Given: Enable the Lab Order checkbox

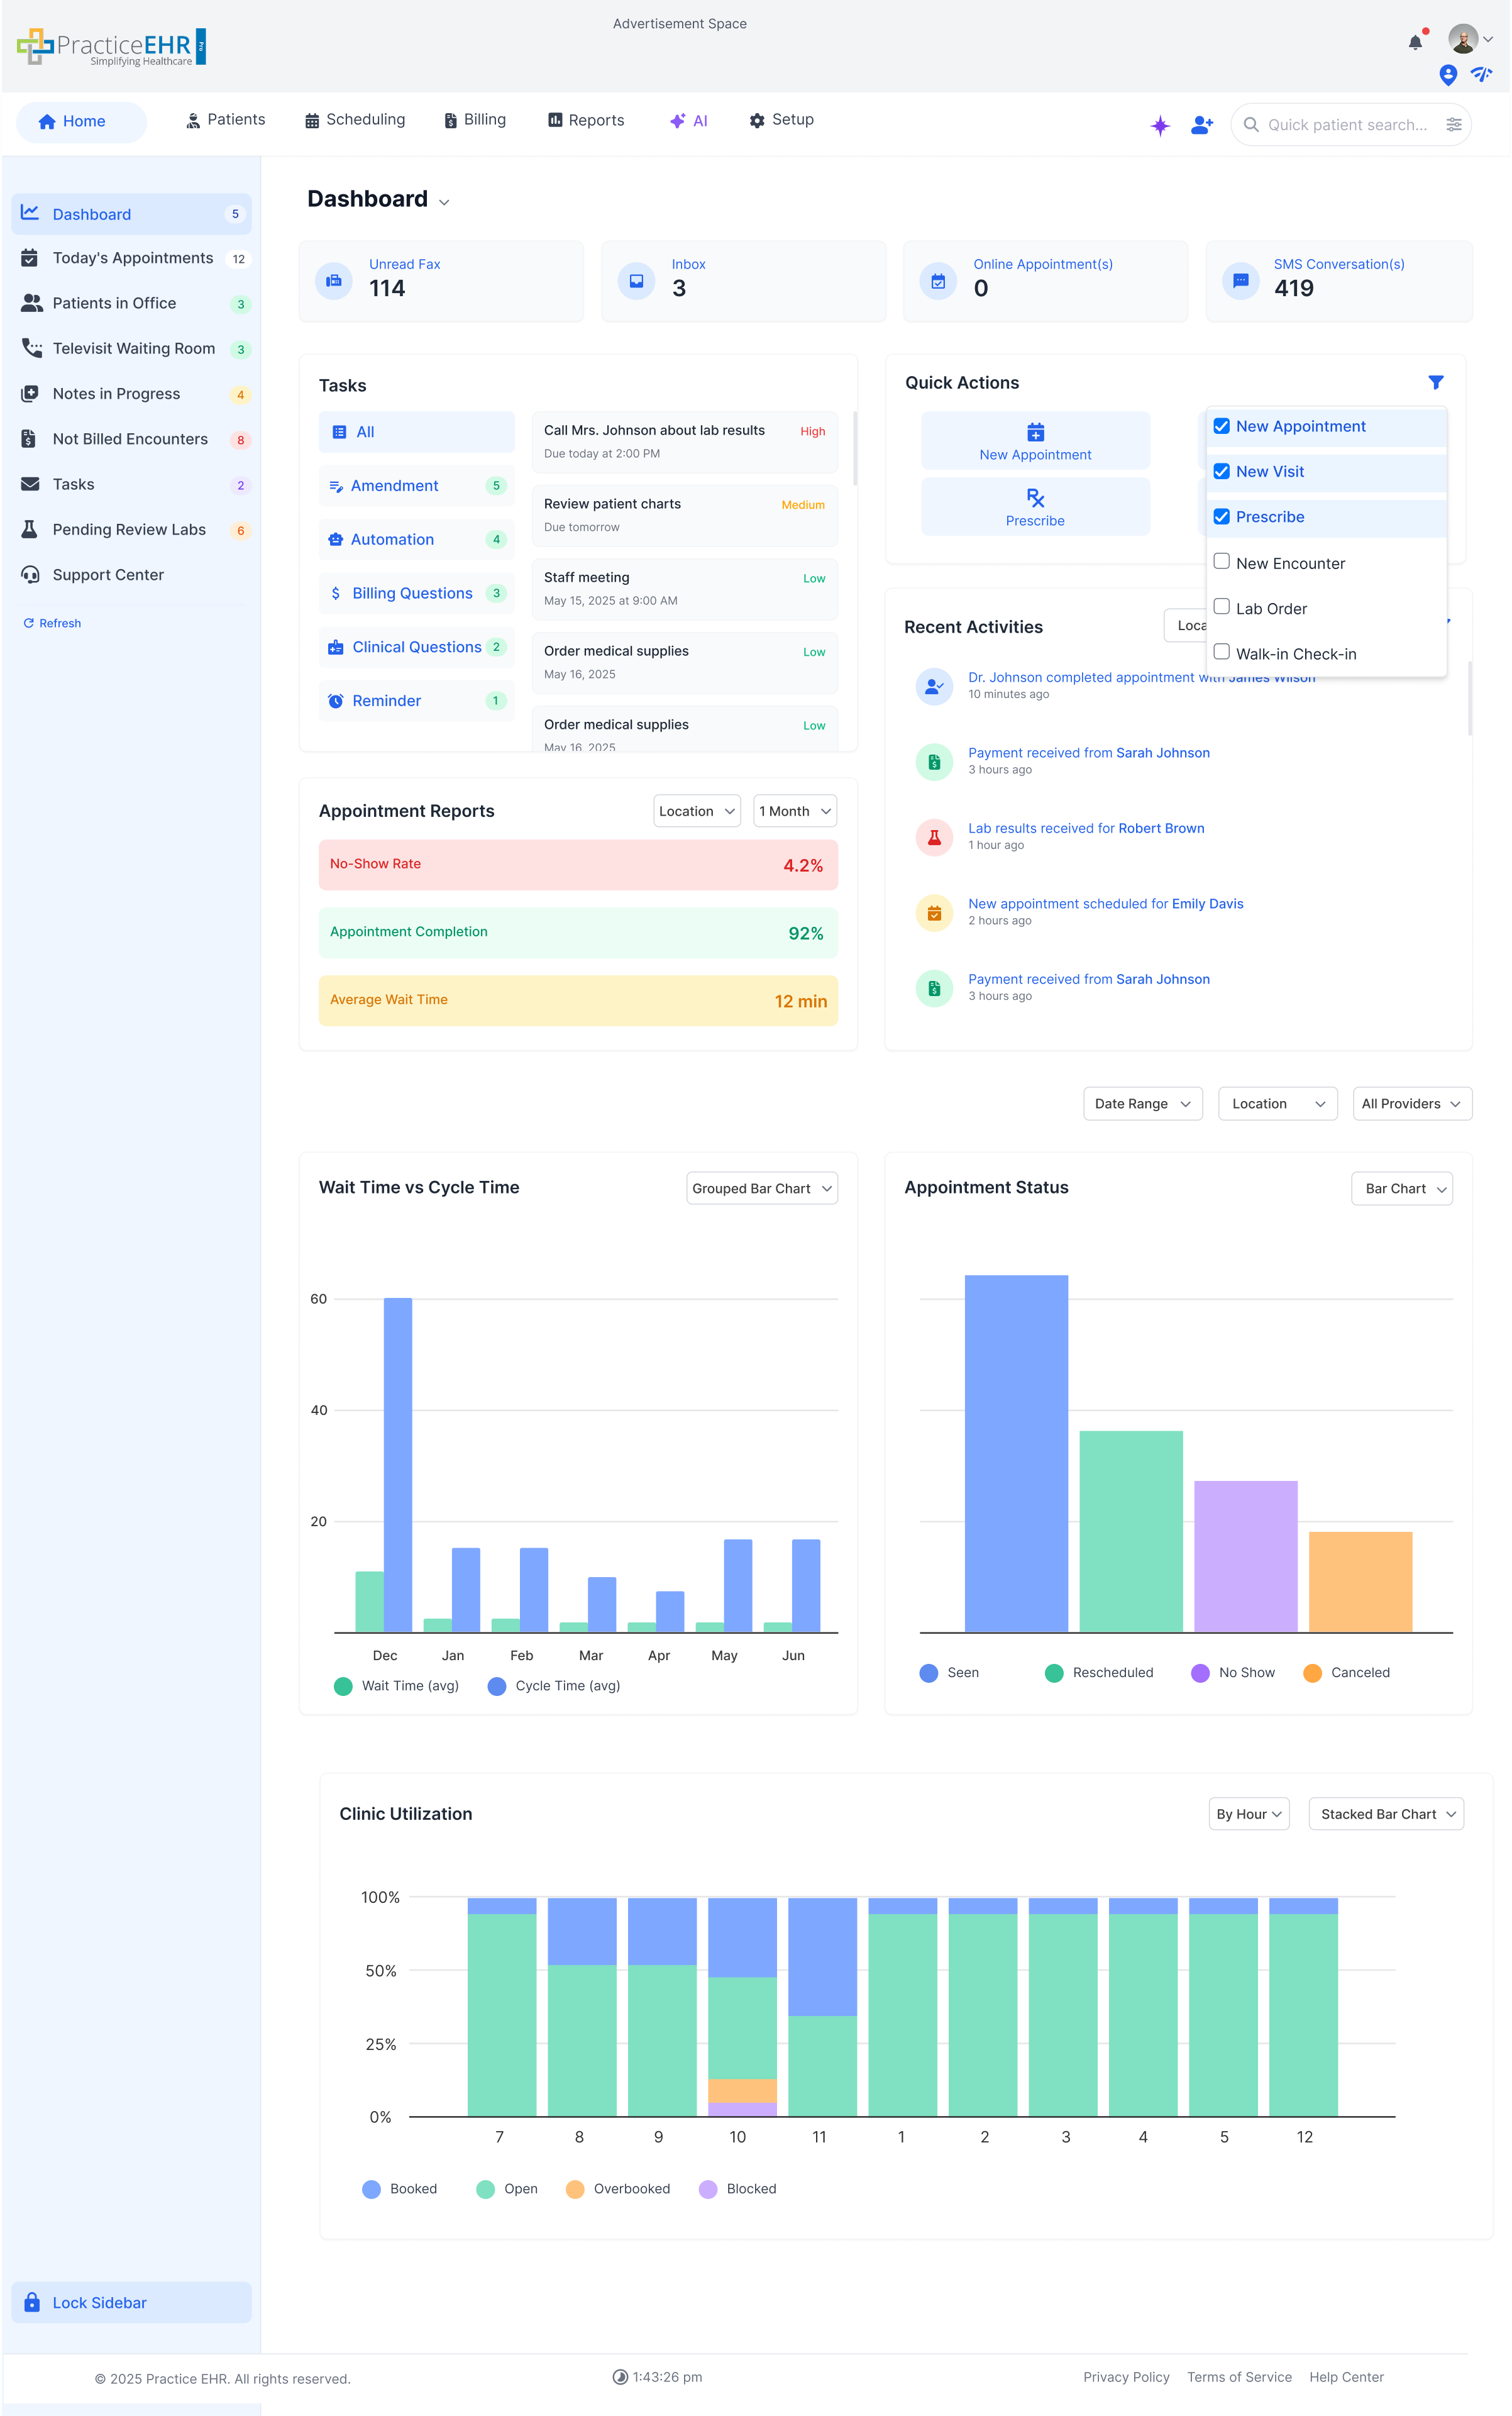Looking at the screenshot, I should pos(1221,606).
